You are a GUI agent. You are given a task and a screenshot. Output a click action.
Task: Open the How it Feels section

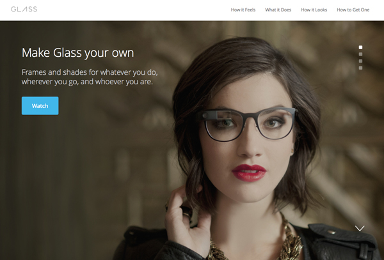point(243,10)
